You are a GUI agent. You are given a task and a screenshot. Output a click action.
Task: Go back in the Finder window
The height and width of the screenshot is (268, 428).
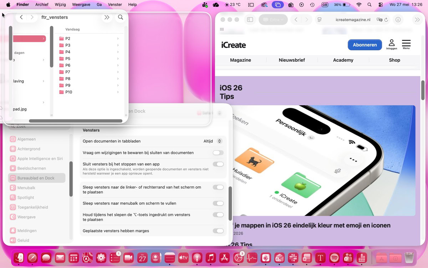(x=22, y=17)
